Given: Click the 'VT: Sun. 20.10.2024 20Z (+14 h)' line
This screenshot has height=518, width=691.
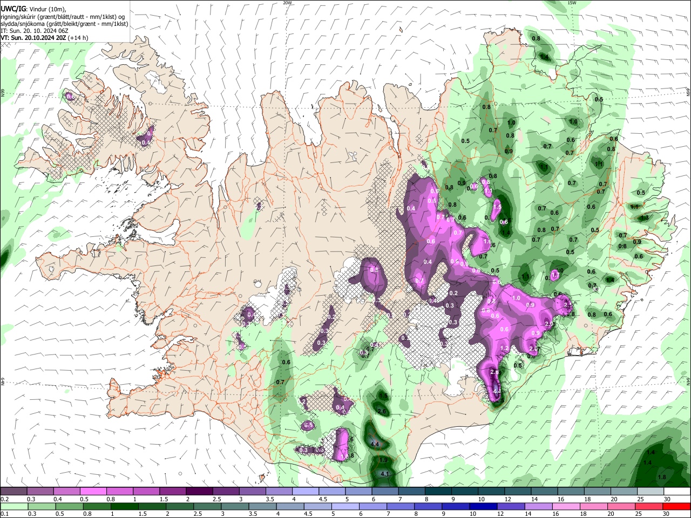Looking at the screenshot, I should [x=44, y=38].
